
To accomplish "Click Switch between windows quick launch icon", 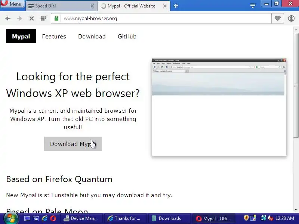I will tap(36, 218).
